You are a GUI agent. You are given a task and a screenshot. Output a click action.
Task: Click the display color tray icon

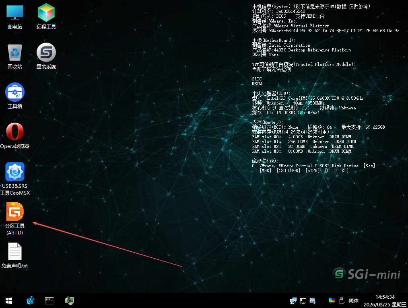coord(332,300)
